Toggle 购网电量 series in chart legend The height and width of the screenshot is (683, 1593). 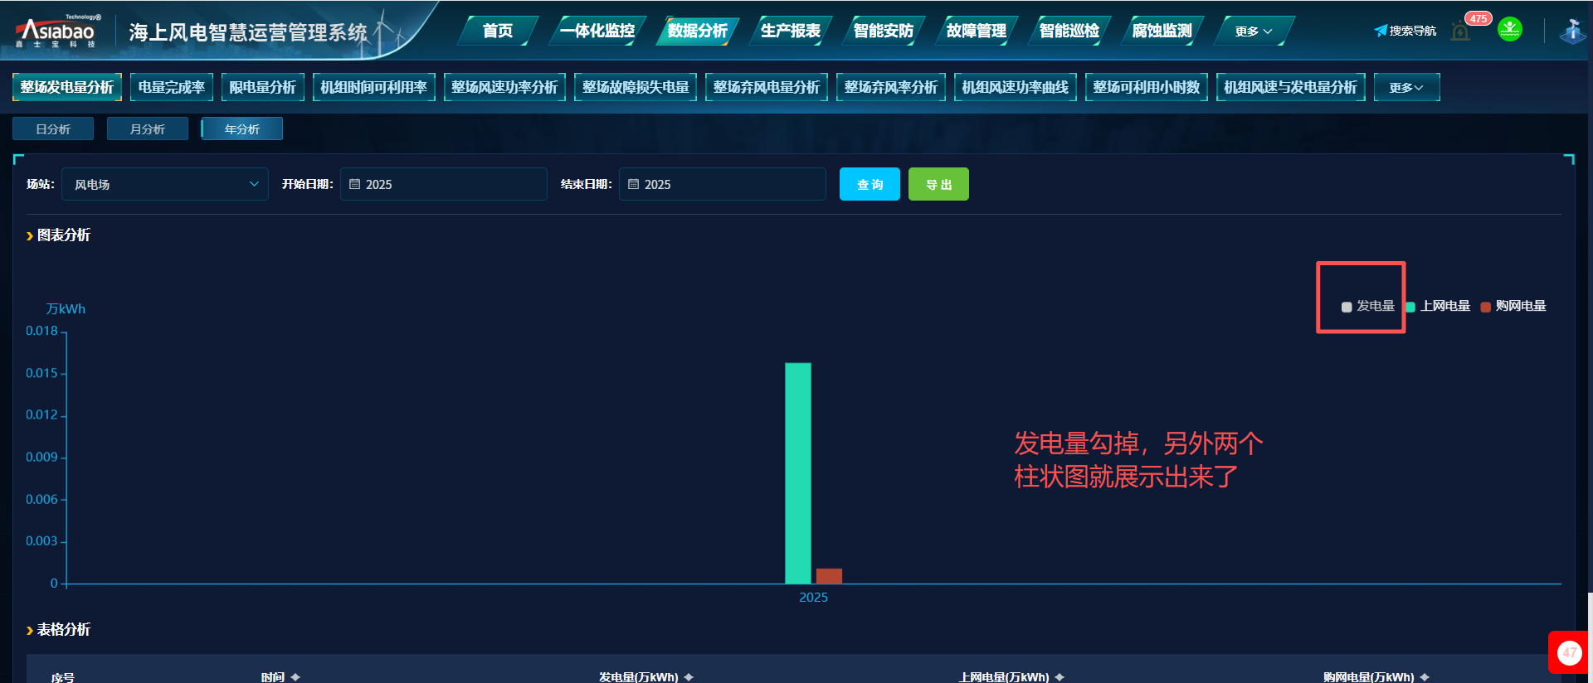[x=1513, y=306]
